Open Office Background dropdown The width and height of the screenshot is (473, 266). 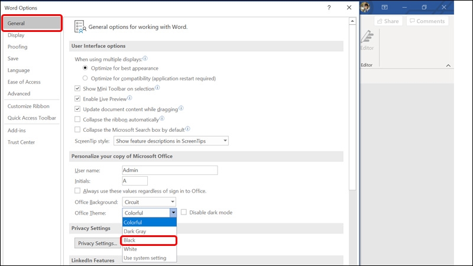149,202
